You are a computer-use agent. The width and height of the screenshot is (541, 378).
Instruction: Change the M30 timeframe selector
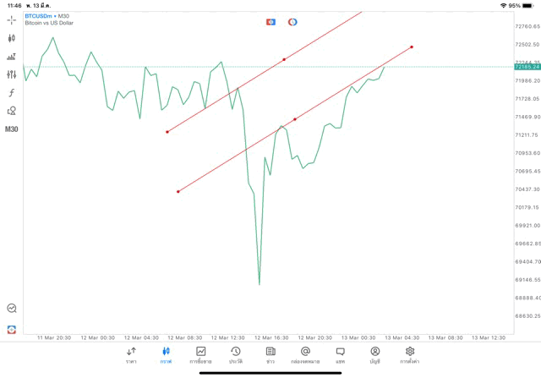(x=11, y=129)
